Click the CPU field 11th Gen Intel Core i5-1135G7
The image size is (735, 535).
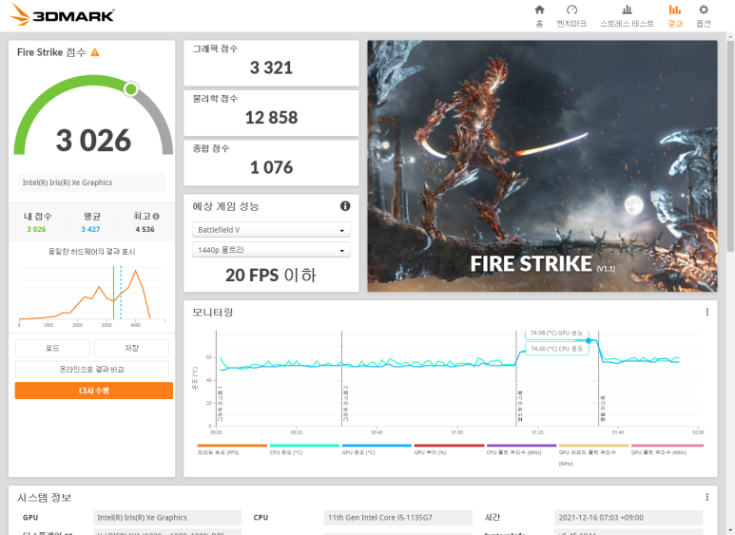point(398,518)
